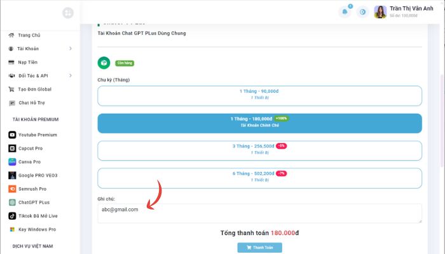The image size is (445, 254).
Task: Click the -7% discount badge
Action: (x=281, y=173)
